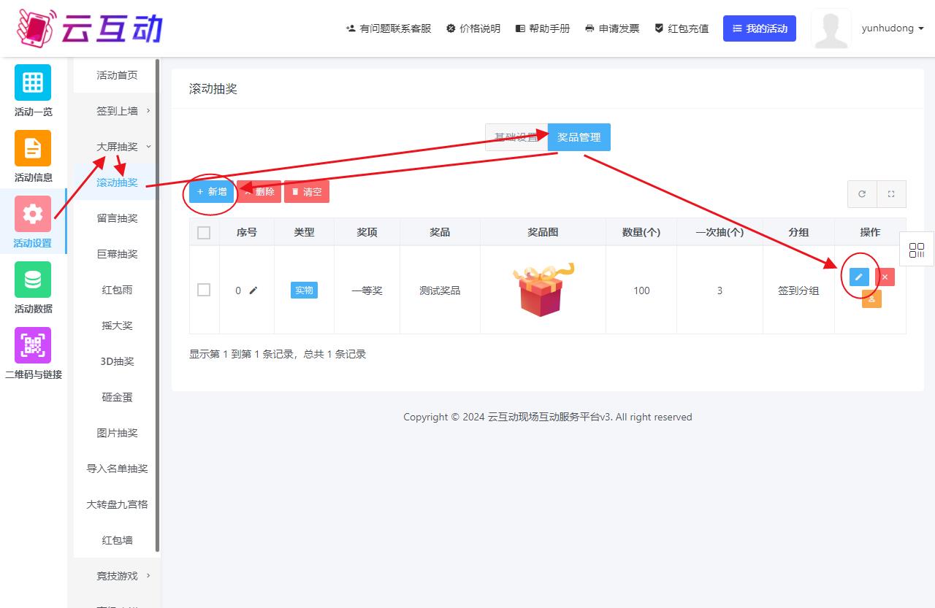935x608 pixels.
Task: Select 红包雨 in the side menu
Action: click(x=117, y=290)
